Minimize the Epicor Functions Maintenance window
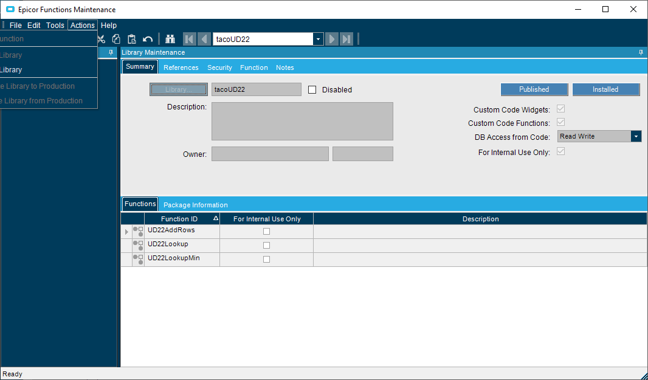 (577, 9)
